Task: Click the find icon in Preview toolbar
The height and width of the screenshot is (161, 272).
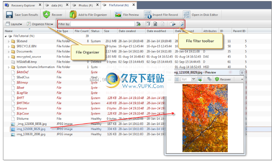Action: [x=209, y=79]
